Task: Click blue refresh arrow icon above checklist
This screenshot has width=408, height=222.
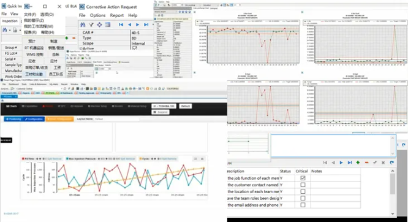Action: (391, 163)
